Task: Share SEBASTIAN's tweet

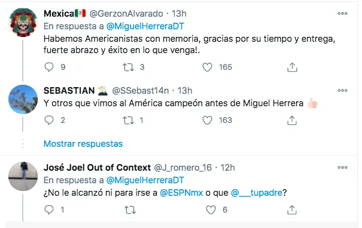Action: pyautogui.click(x=292, y=120)
